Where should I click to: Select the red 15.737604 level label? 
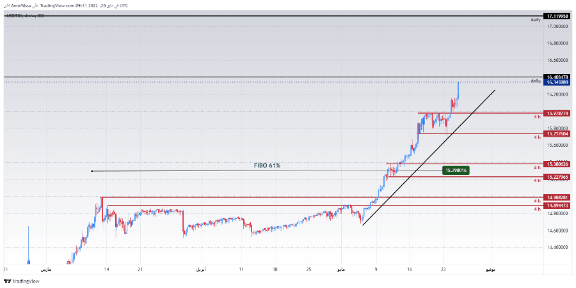pos(557,134)
